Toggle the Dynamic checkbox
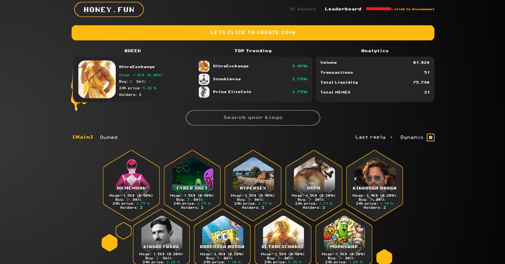The image size is (505, 264). point(430,137)
